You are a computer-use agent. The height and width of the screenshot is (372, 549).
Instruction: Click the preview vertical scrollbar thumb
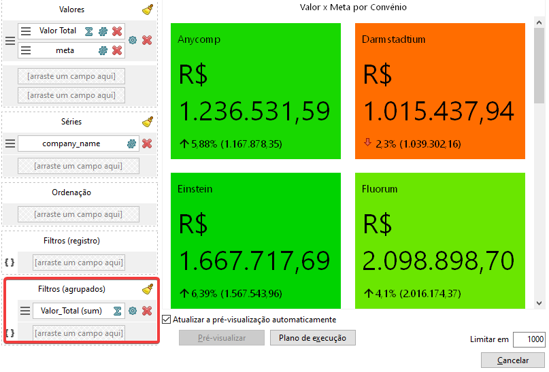click(x=539, y=66)
